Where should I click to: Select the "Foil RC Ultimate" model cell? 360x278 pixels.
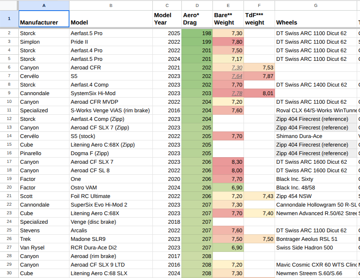[x=111, y=196]
